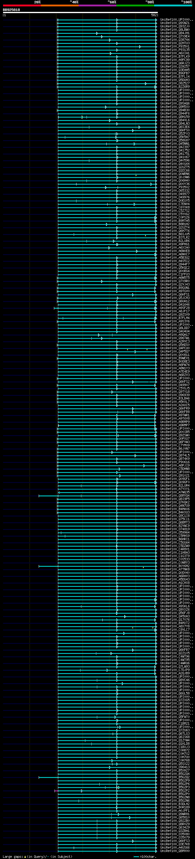
Task: Click hit label UniRef100_A9PHG1
Action: [175, 244]
